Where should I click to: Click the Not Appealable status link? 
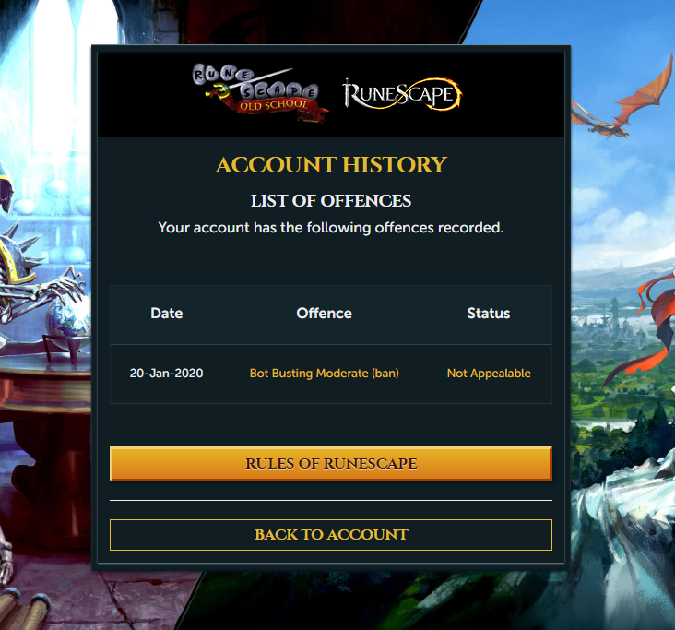(489, 374)
